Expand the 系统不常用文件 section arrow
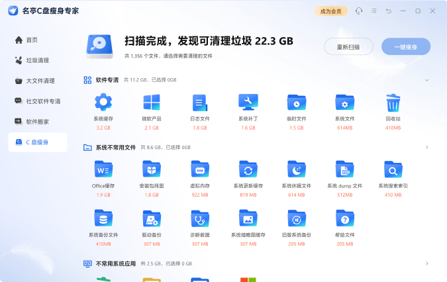447x282 pixels. (x=427, y=147)
